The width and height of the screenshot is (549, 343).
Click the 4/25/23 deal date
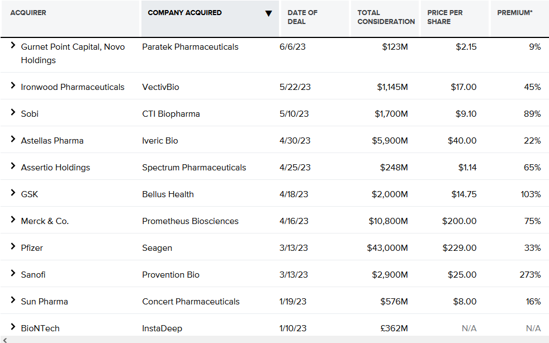pos(295,168)
